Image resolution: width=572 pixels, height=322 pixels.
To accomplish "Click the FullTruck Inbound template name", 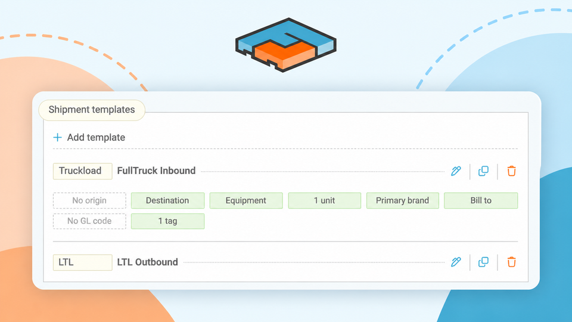I will coord(156,171).
